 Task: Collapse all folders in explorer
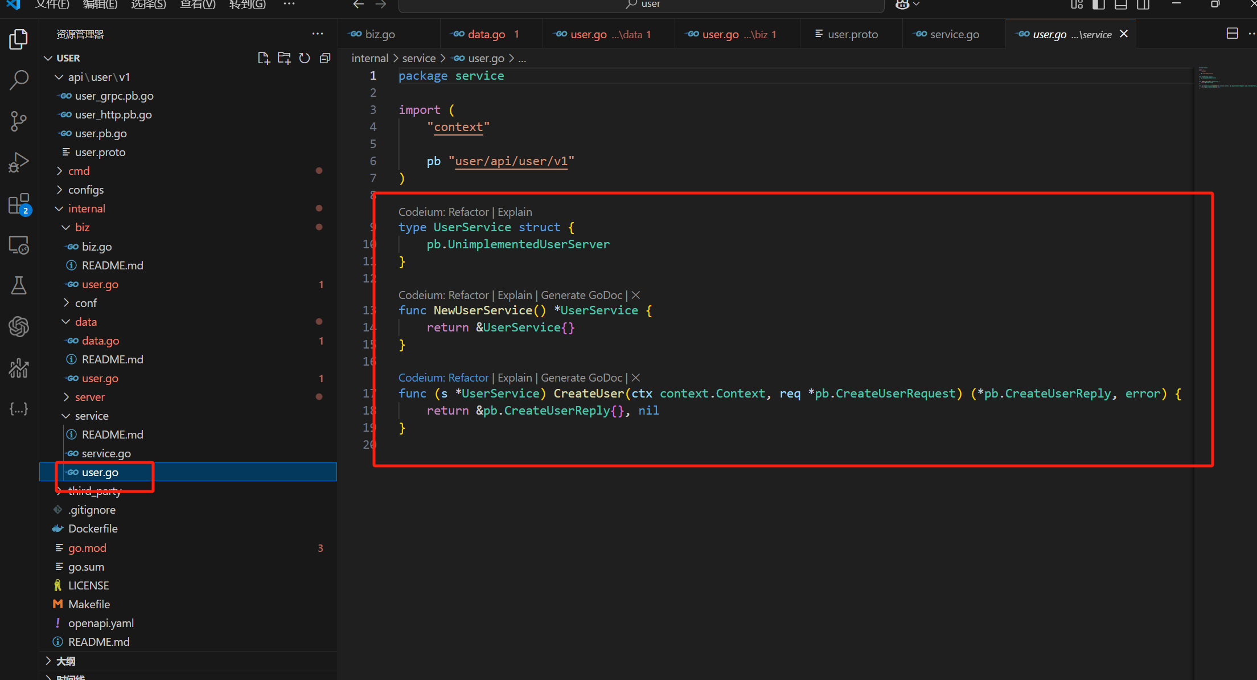(325, 58)
